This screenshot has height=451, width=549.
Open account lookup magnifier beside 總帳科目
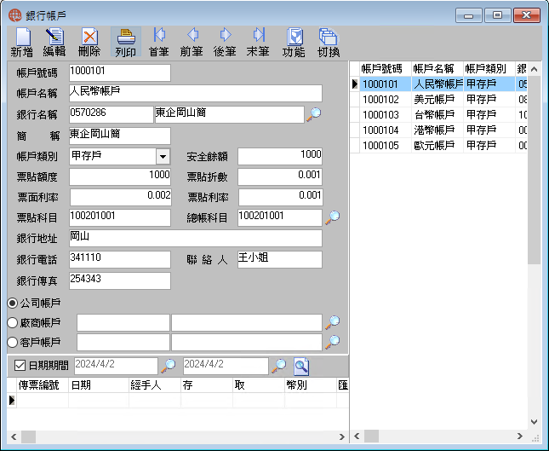point(332,217)
